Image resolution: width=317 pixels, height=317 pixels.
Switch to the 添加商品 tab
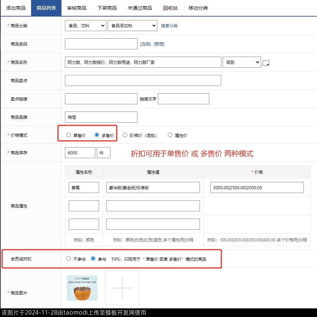16,8
